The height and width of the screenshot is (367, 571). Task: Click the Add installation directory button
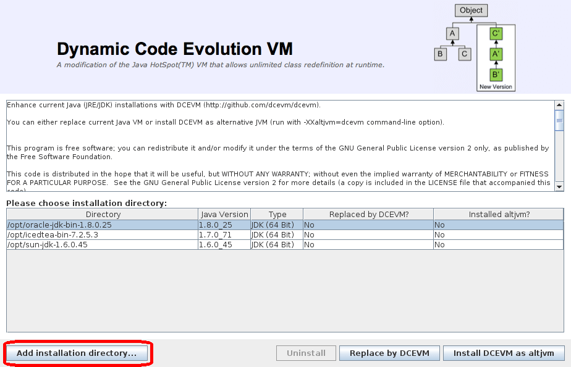77,353
